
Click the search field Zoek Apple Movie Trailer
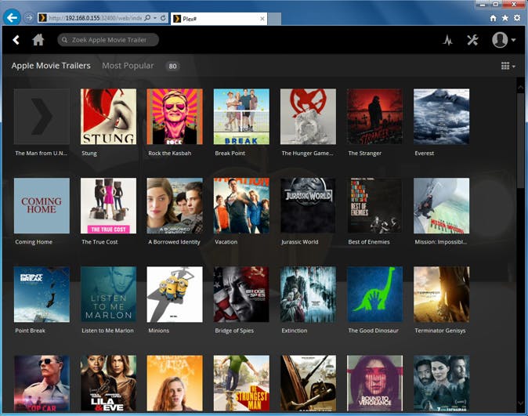pyautogui.click(x=108, y=40)
